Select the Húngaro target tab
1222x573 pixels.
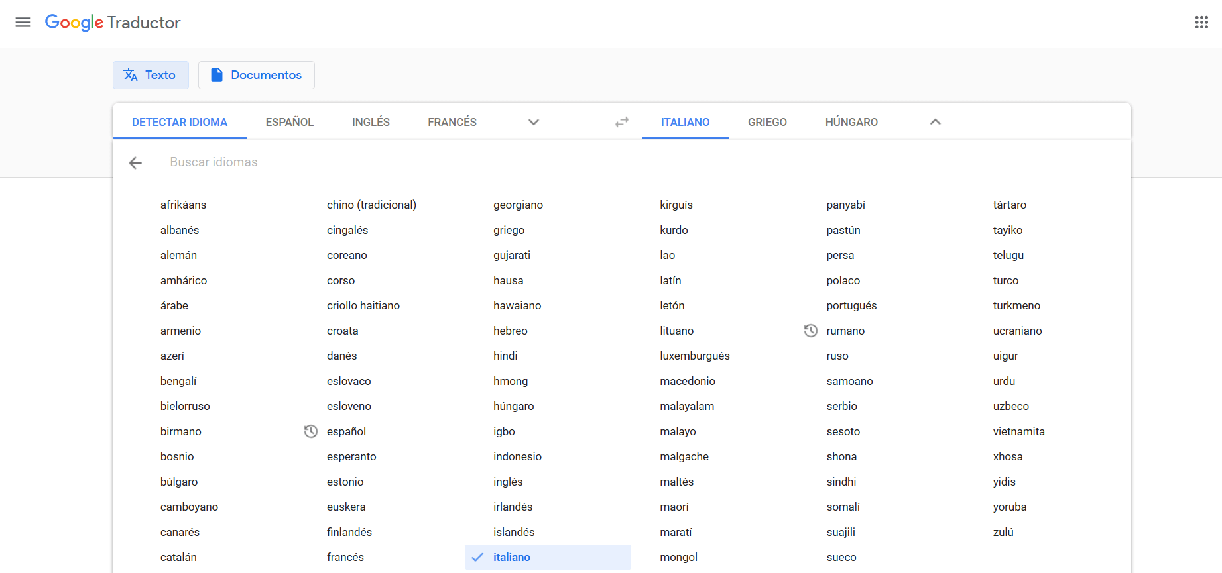[851, 122]
